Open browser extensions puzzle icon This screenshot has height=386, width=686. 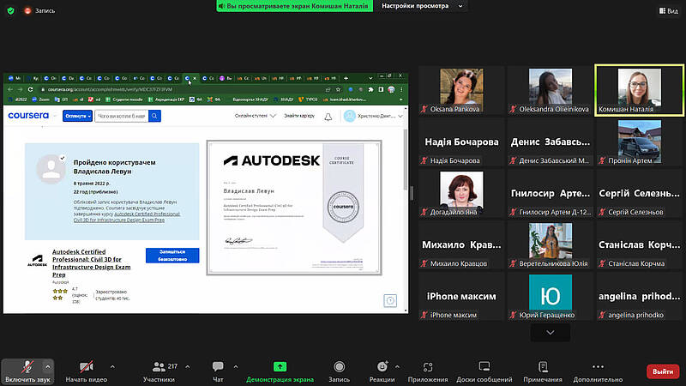point(371,89)
